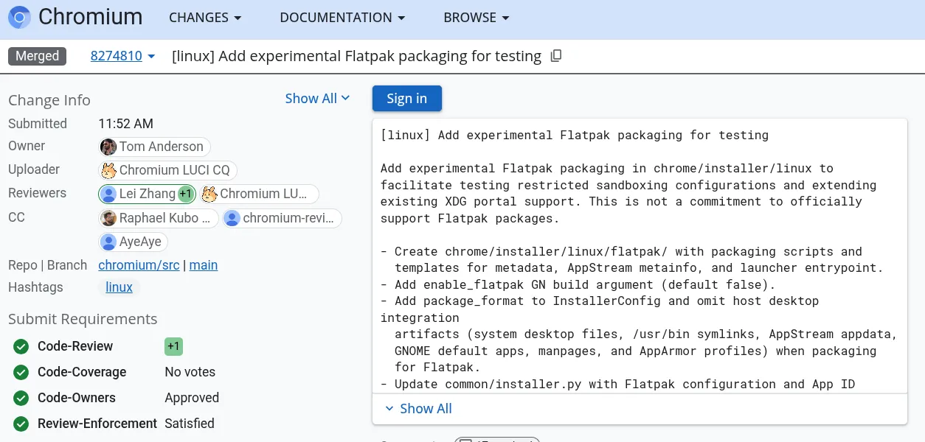Open the chromium/src repo link
Screen dimensions: 925x442
tap(139, 265)
